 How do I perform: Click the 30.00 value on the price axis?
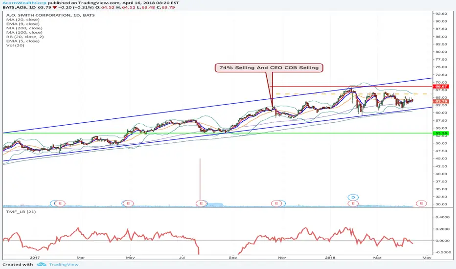pos(441,204)
